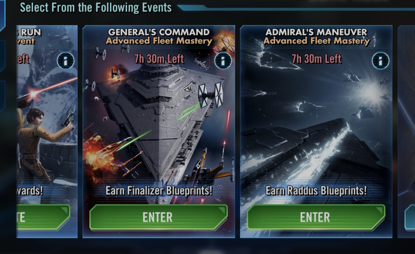Open info icon on Admiral's Maneuver card
The image size is (415, 254).
click(380, 61)
